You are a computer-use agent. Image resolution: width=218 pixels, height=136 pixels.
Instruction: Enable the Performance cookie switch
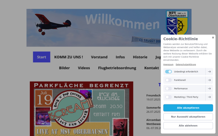coord(168,88)
